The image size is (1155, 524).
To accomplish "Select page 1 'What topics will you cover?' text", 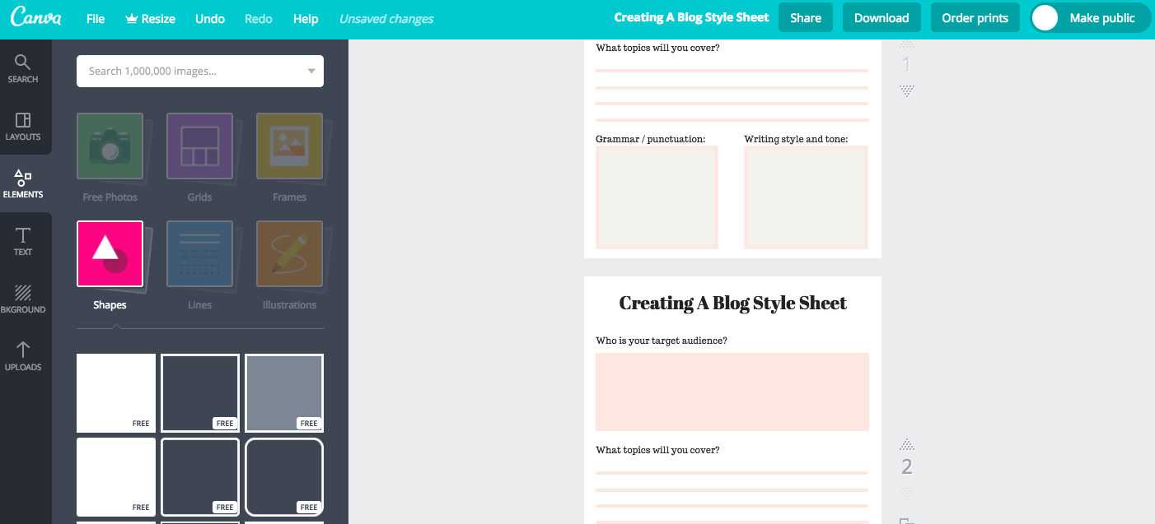I will point(657,48).
